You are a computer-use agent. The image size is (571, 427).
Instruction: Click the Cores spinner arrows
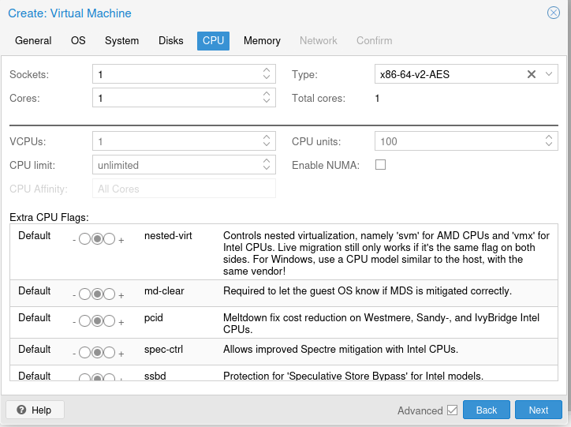coord(267,98)
